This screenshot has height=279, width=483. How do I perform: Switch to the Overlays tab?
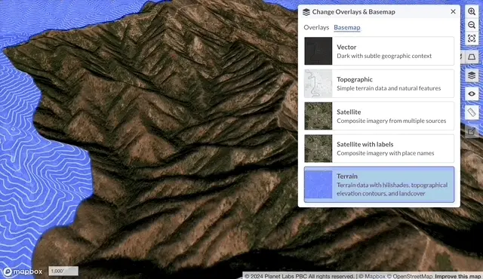(316, 27)
